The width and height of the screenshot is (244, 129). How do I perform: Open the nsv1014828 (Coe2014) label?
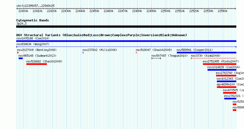224,67
